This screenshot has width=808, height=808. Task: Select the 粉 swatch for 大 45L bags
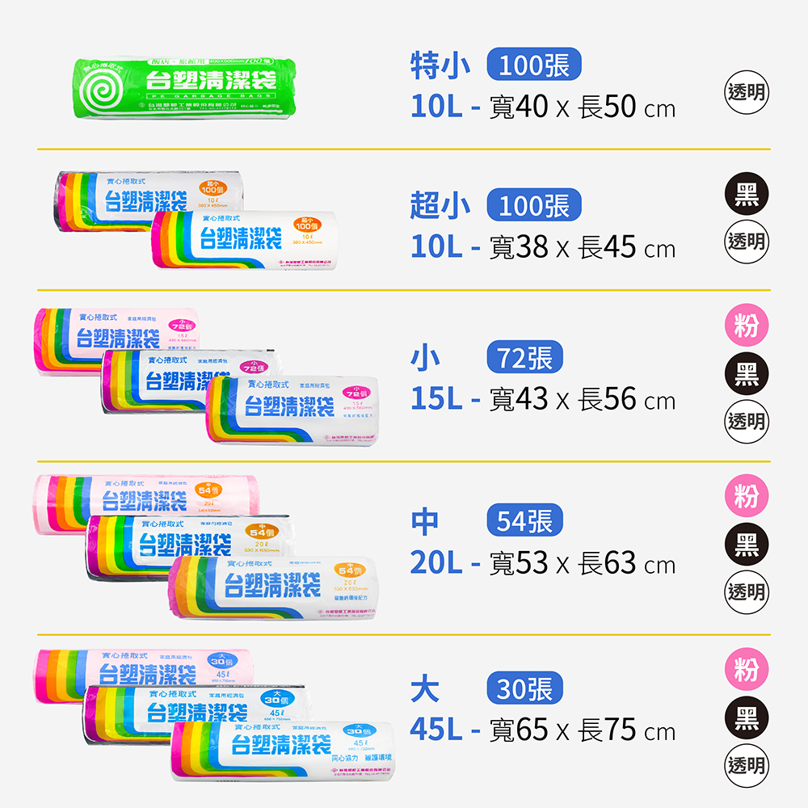pyautogui.click(x=746, y=670)
